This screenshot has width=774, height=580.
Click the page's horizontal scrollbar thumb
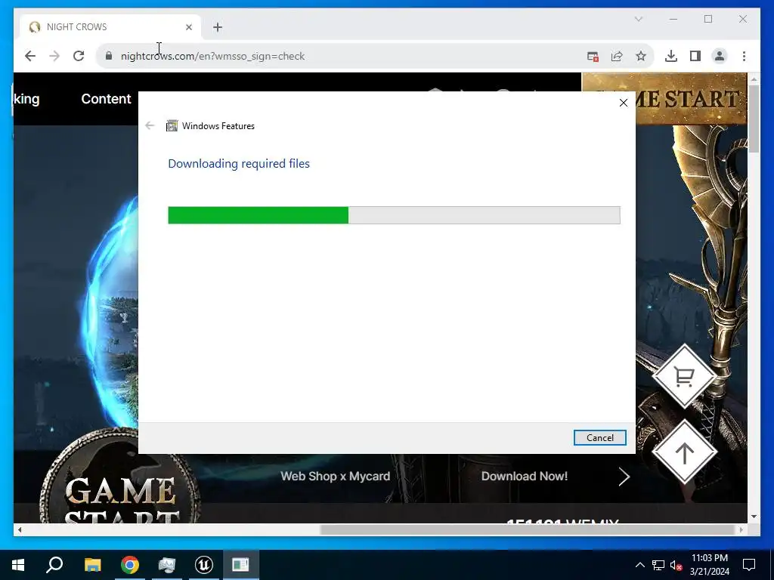(527, 529)
